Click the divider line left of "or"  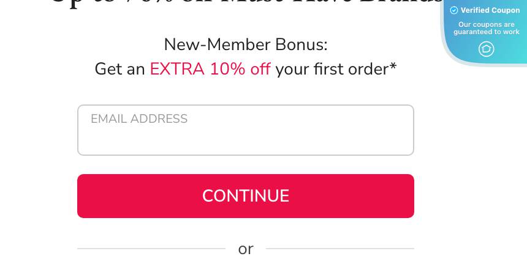coord(151,249)
